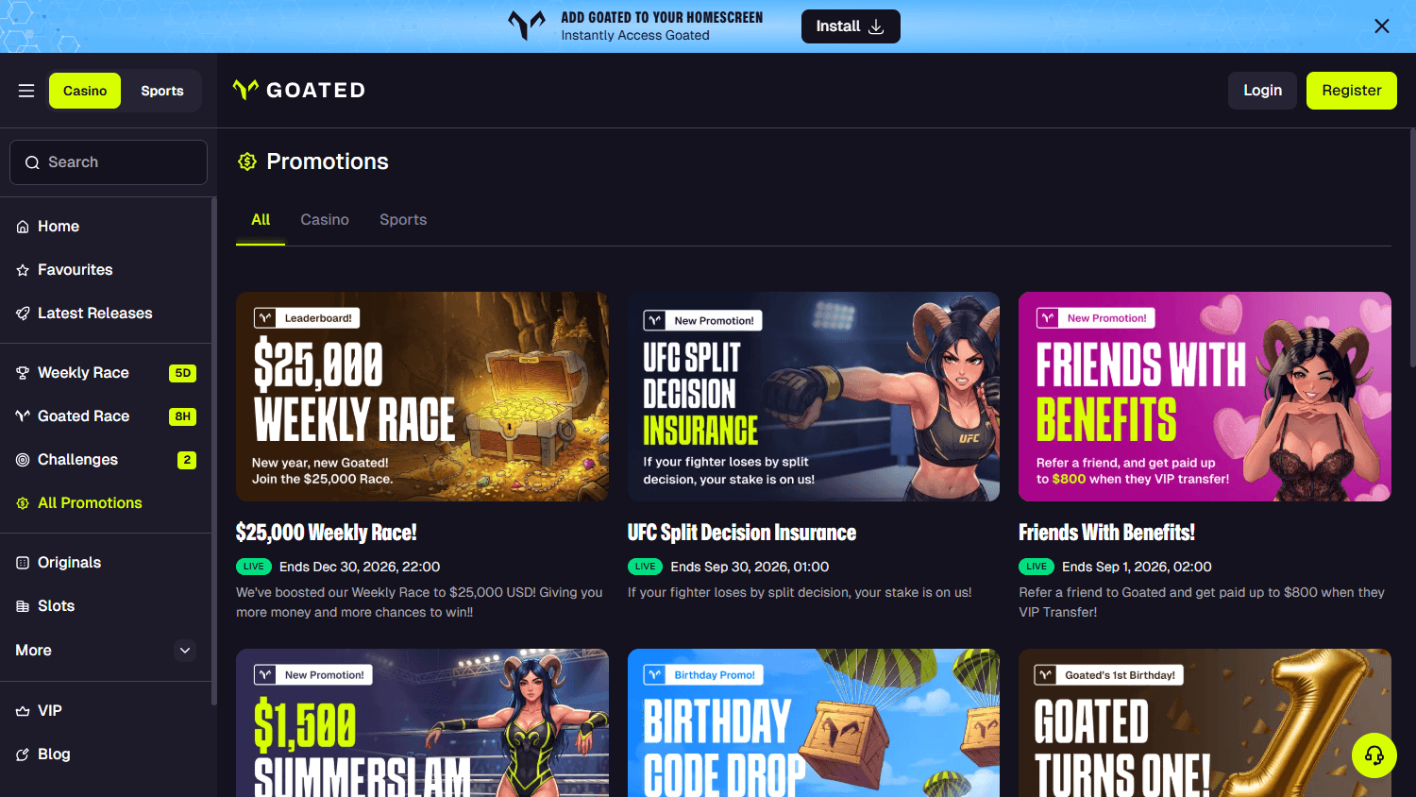Image resolution: width=1416 pixels, height=797 pixels.
Task: Click the Weekly Race trophy icon
Action: coord(23,373)
